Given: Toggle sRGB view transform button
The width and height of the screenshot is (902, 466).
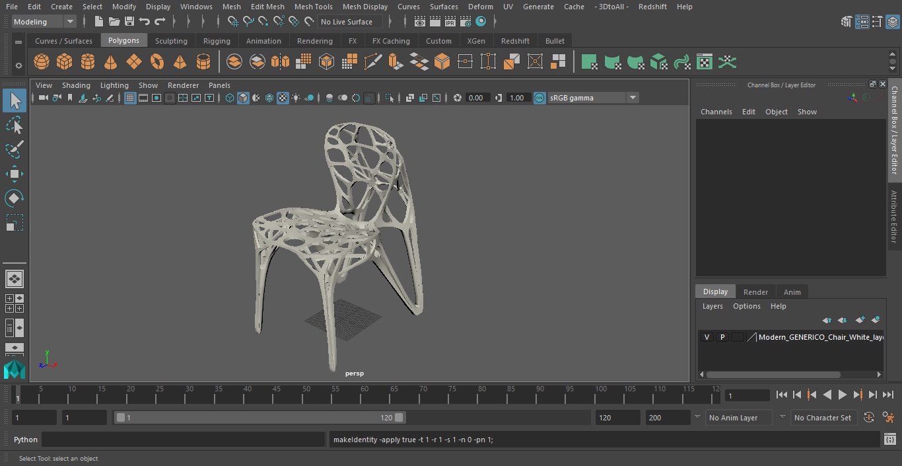Looking at the screenshot, I should coord(539,98).
